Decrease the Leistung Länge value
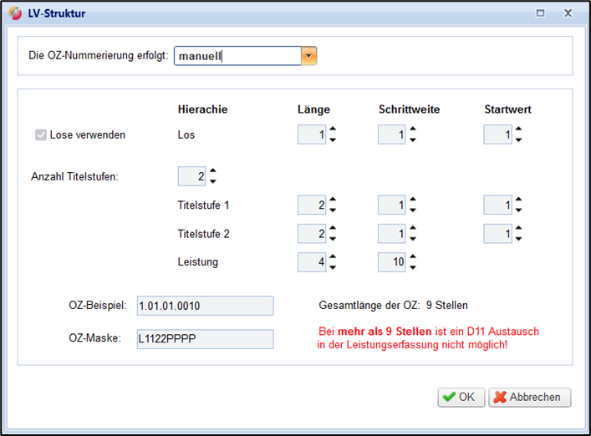Image resolution: width=591 pixels, height=436 pixels. click(x=333, y=267)
